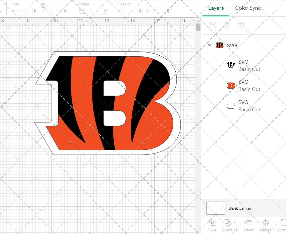Viewport: 286px width, 234px height.
Task: Click the Width stepper arrows
Action: 35,11
